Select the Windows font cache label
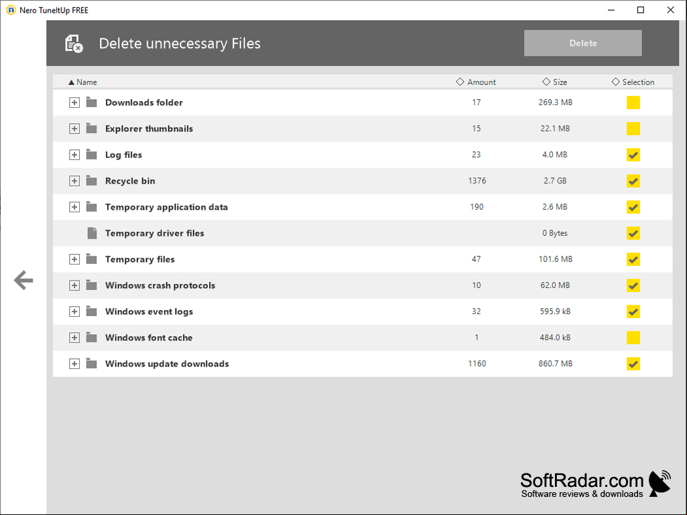 pyautogui.click(x=149, y=338)
